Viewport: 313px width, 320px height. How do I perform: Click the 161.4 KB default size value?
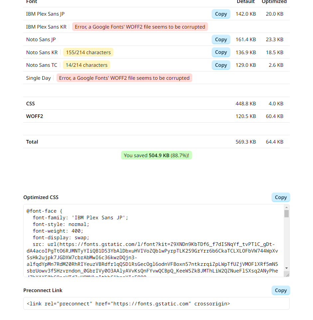tap(246, 40)
